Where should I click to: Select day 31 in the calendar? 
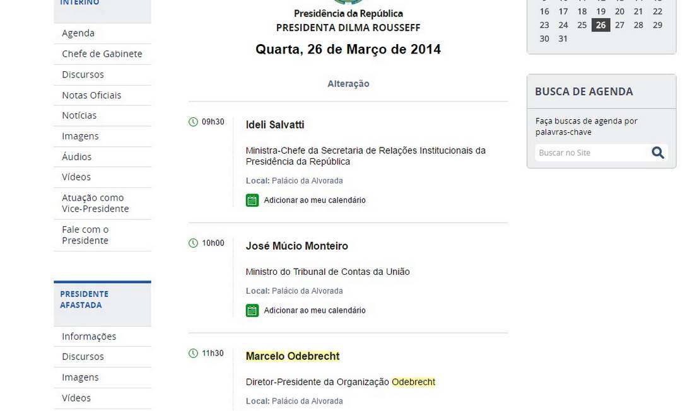pos(563,38)
